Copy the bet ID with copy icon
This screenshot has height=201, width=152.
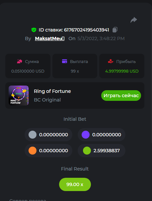(115, 30)
